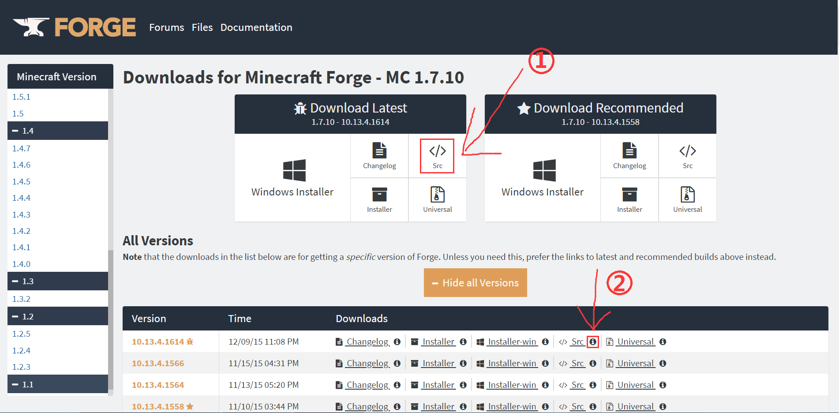
Task: Download Windows Installer under Download Latest
Action: (x=292, y=178)
